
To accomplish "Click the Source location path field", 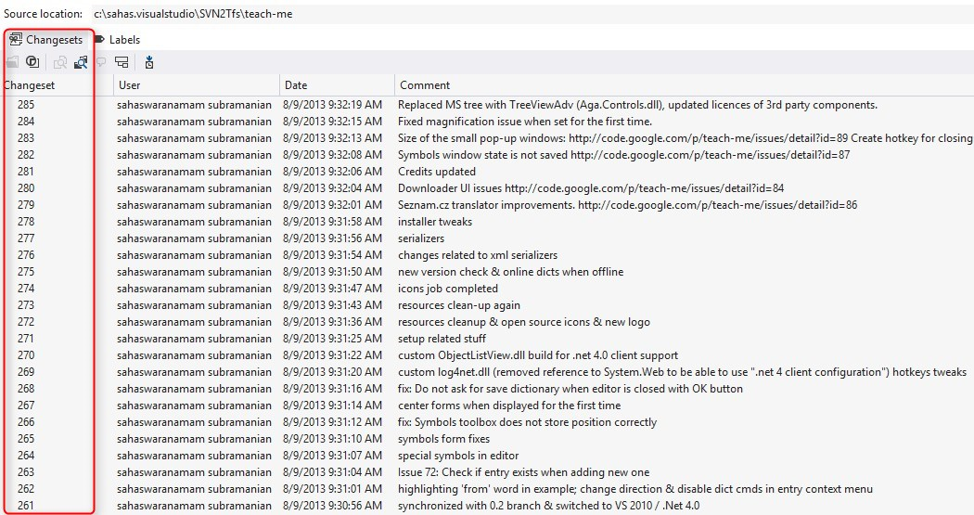I will [x=532, y=14].
